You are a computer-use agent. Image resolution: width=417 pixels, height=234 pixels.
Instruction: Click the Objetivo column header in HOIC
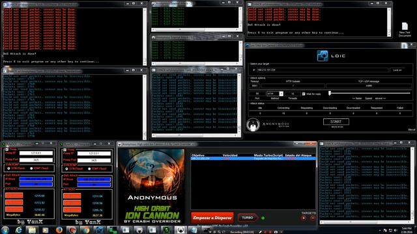(x=198, y=155)
